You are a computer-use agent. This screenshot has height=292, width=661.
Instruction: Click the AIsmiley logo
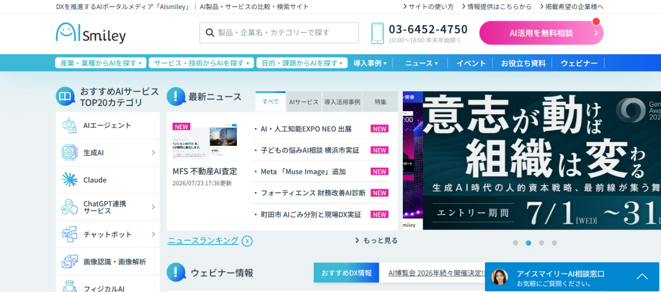(x=90, y=33)
